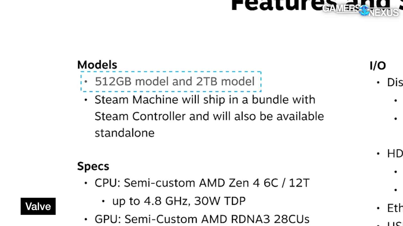This screenshot has height=226, width=403.
Task: Select the I/O heading
Action: point(378,66)
